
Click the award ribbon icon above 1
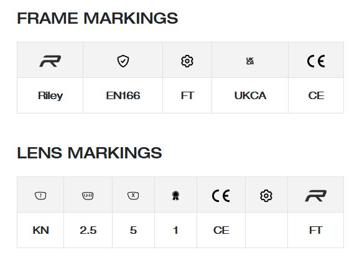[x=175, y=196]
